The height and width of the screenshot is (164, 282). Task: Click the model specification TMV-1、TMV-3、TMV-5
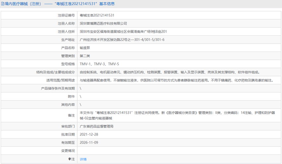click(x=99, y=64)
